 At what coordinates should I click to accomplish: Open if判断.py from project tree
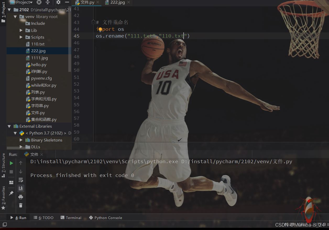coord(36,72)
